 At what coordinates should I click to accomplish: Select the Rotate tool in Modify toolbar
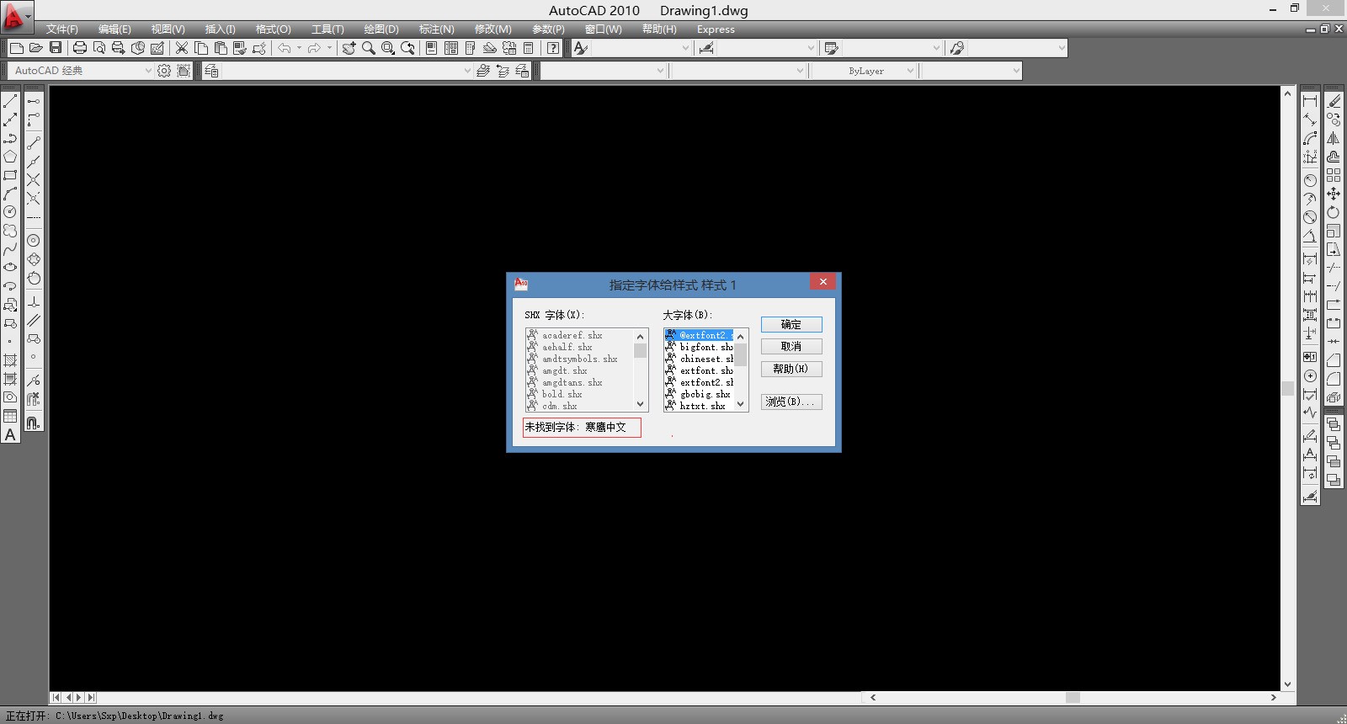[1334, 212]
